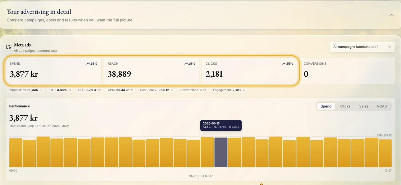Click the last chart bar above 10-27
Screen dimensions: 401x185
385,153
